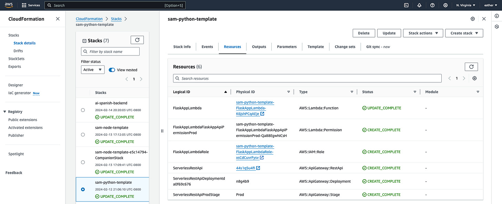Open the Stacks breadcrumb link
502x204 pixels.
coord(116,19)
